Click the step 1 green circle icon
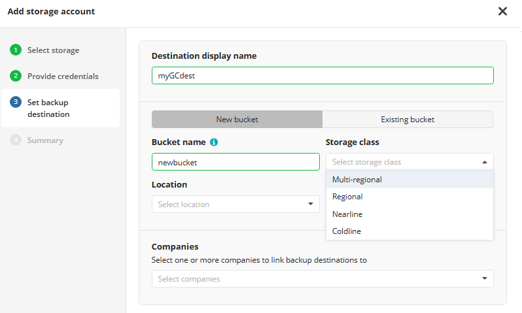The width and height of the screenshot is (522, 313). coord(16,50)
